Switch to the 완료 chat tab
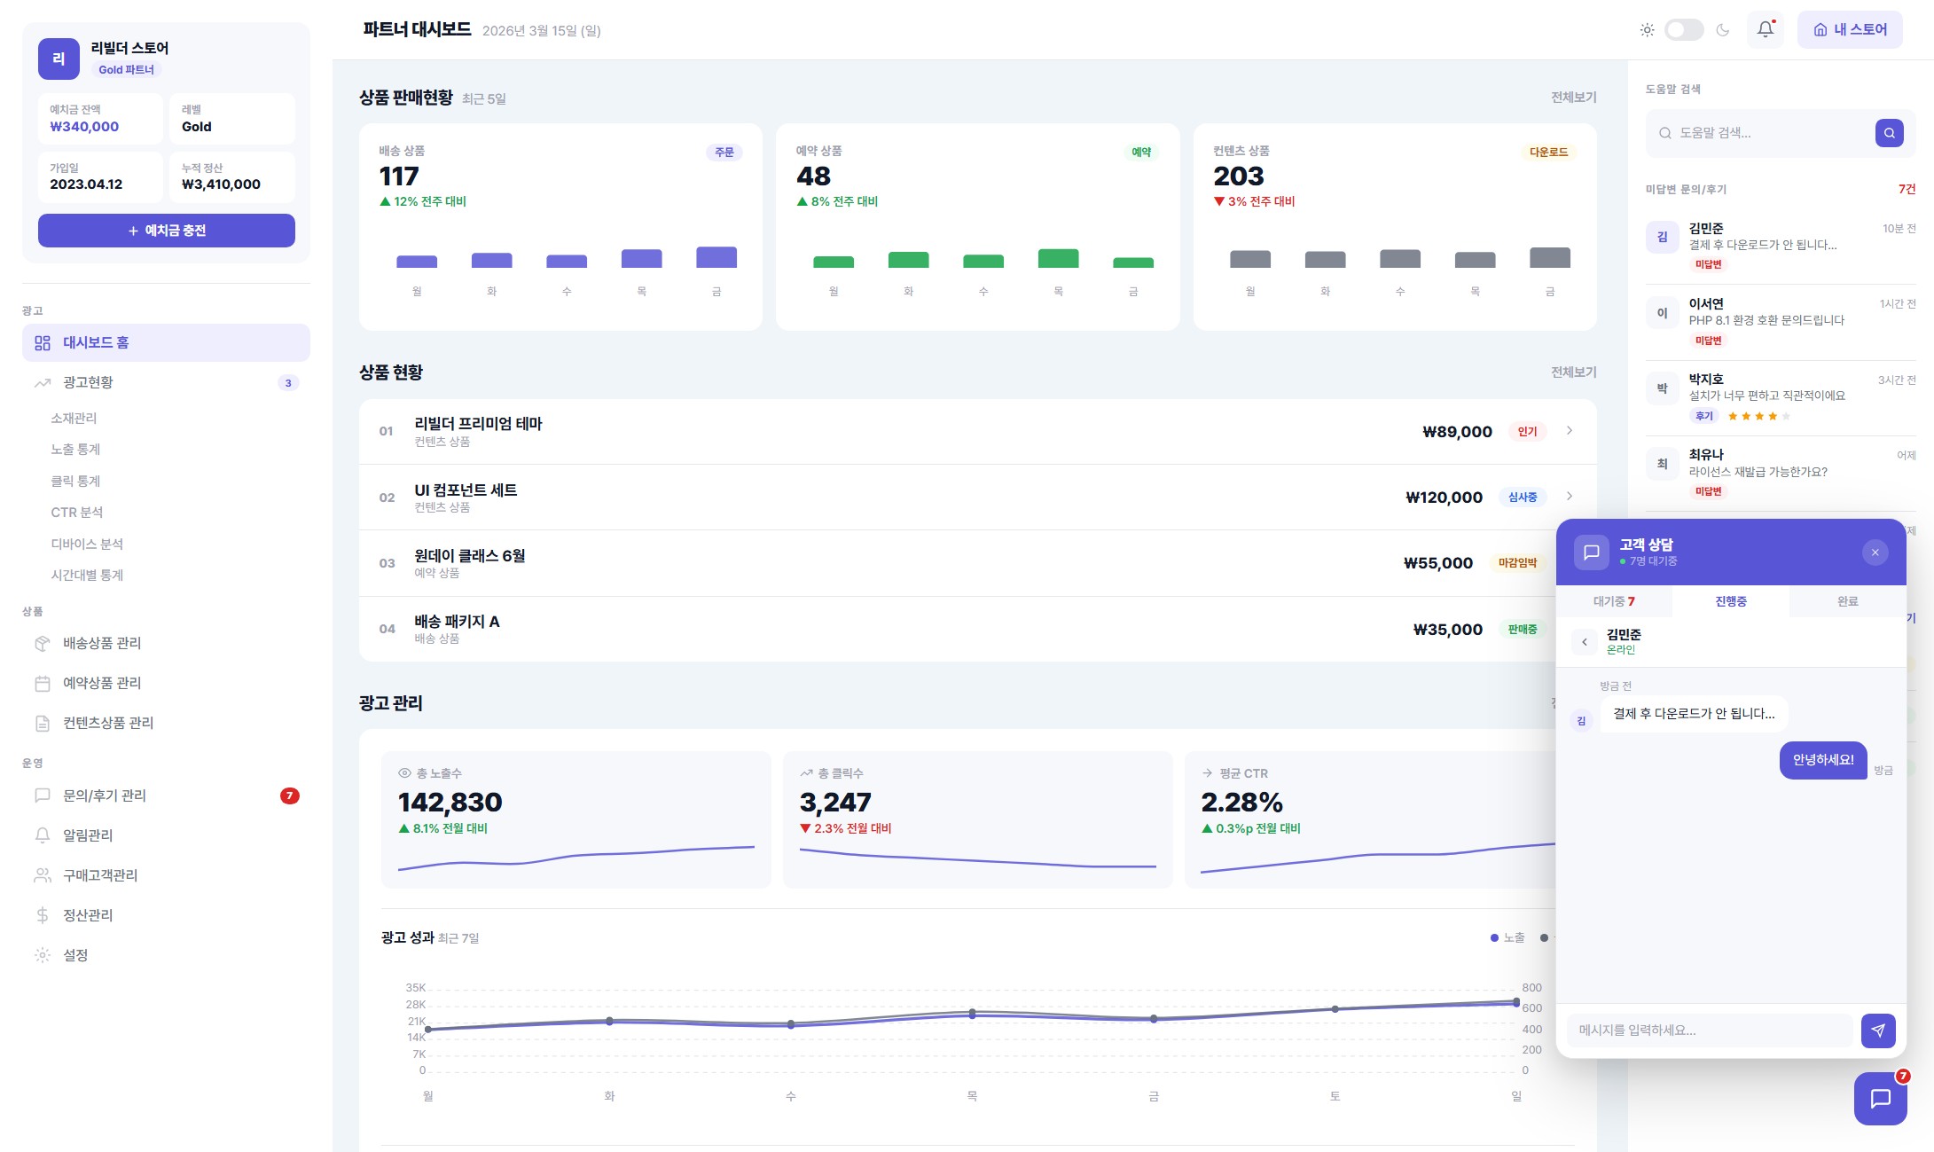This screenshot has height=1152, width=1934. click(1847, 601)
